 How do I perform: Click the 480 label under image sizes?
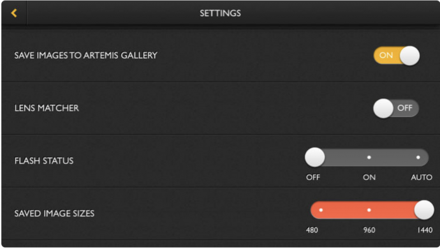coord(312,230)
